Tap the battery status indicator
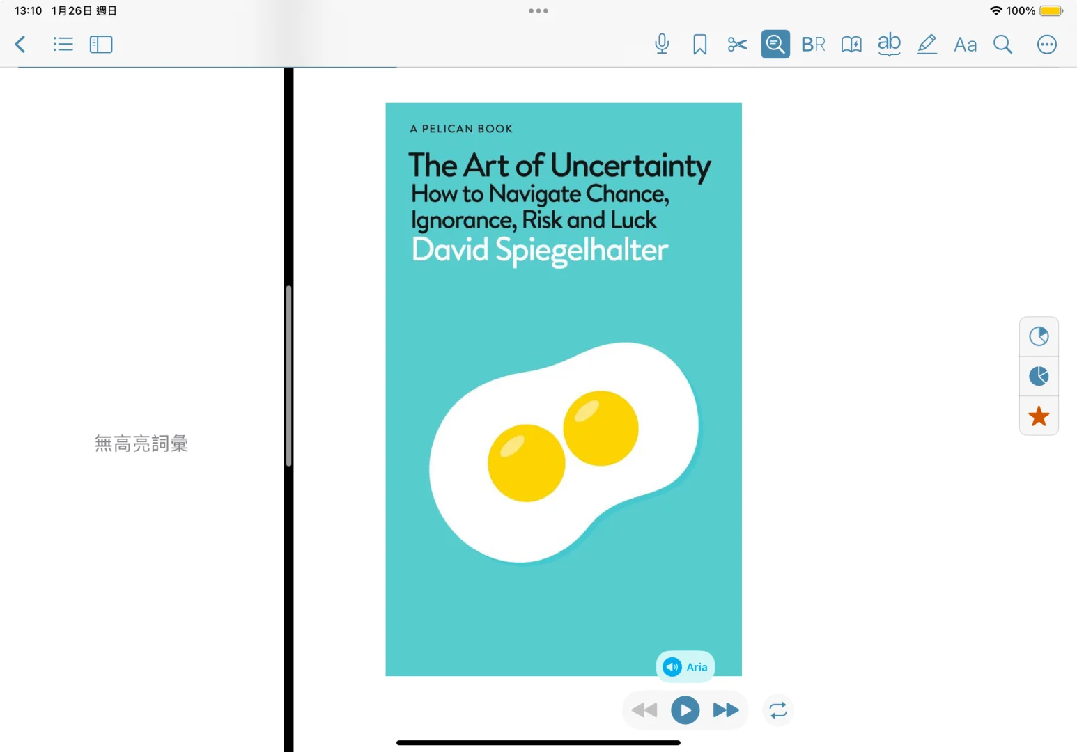 coord(1051,10)
